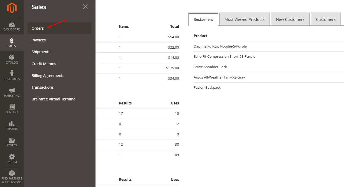Switch to Most Viewed Products tab
Viewport: 344px width, 187px height.
[x=244, y=20]
